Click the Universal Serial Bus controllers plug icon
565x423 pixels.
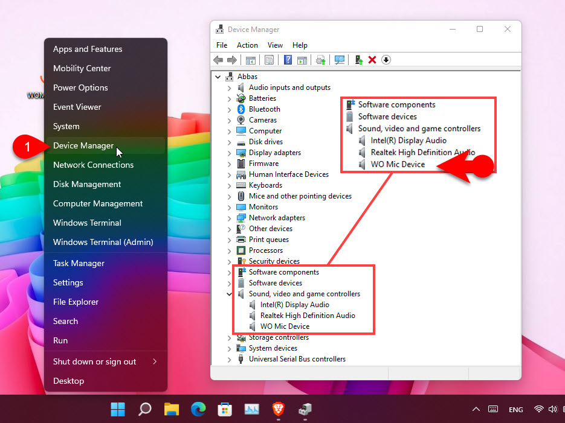(x=241, y=359)
